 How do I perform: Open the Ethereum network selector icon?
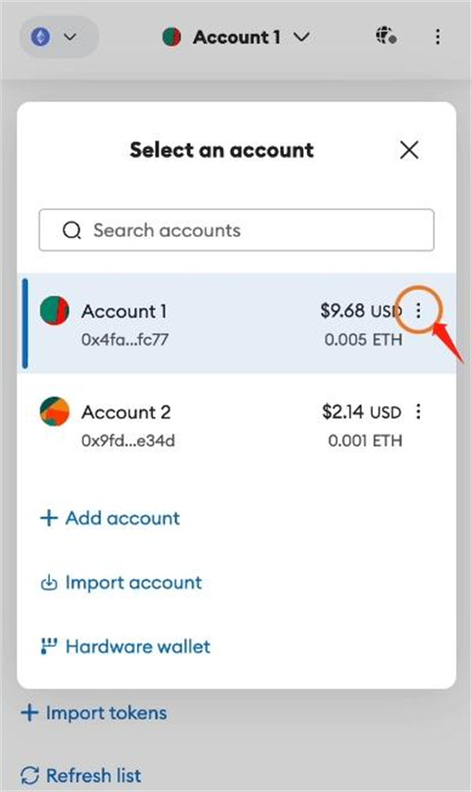pyautogui.click(x=41, y=37)
